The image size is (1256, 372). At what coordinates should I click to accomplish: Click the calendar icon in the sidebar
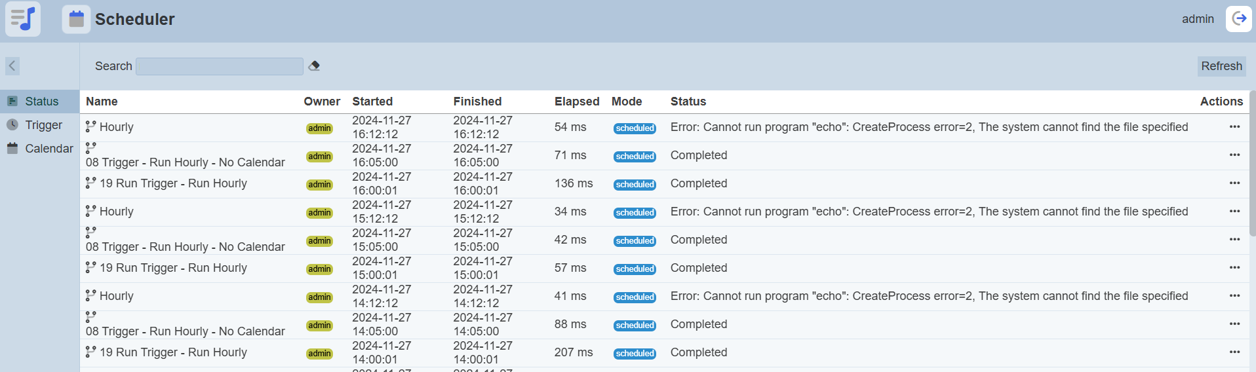click(x=12, y=149)
